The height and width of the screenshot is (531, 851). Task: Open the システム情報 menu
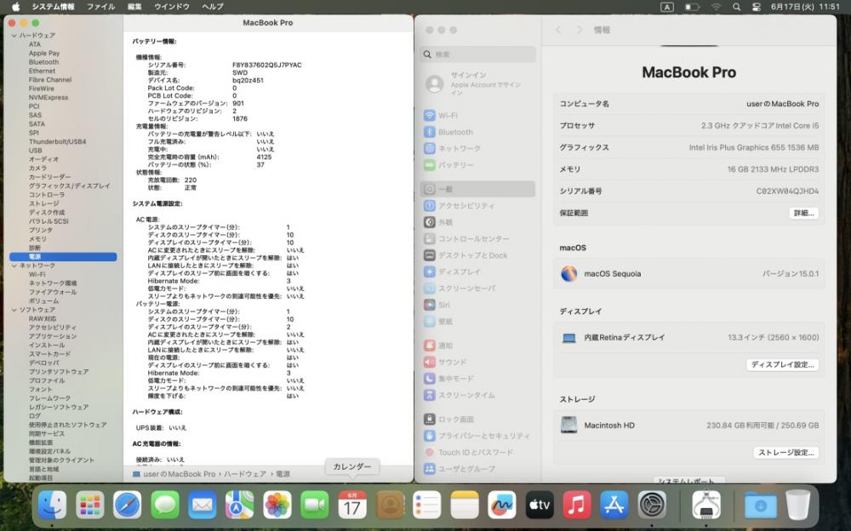[53, 7]
